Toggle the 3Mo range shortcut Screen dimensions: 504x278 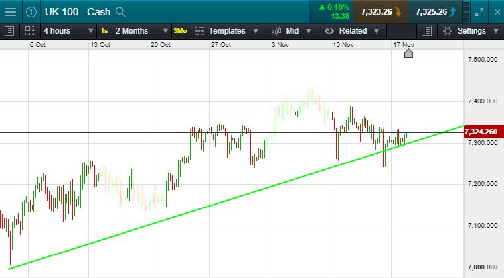click(x=180, y=31)
